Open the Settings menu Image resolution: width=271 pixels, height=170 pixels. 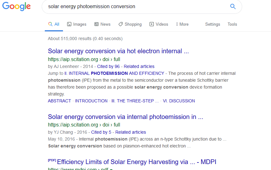[212, 24]
